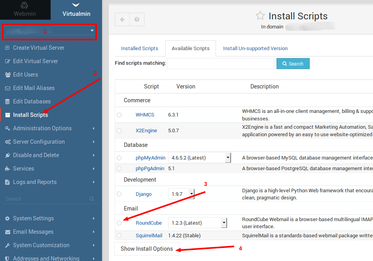373x261 pixels.
Task: Open the phpPgAdmin script link
Action: coord(150,169)
